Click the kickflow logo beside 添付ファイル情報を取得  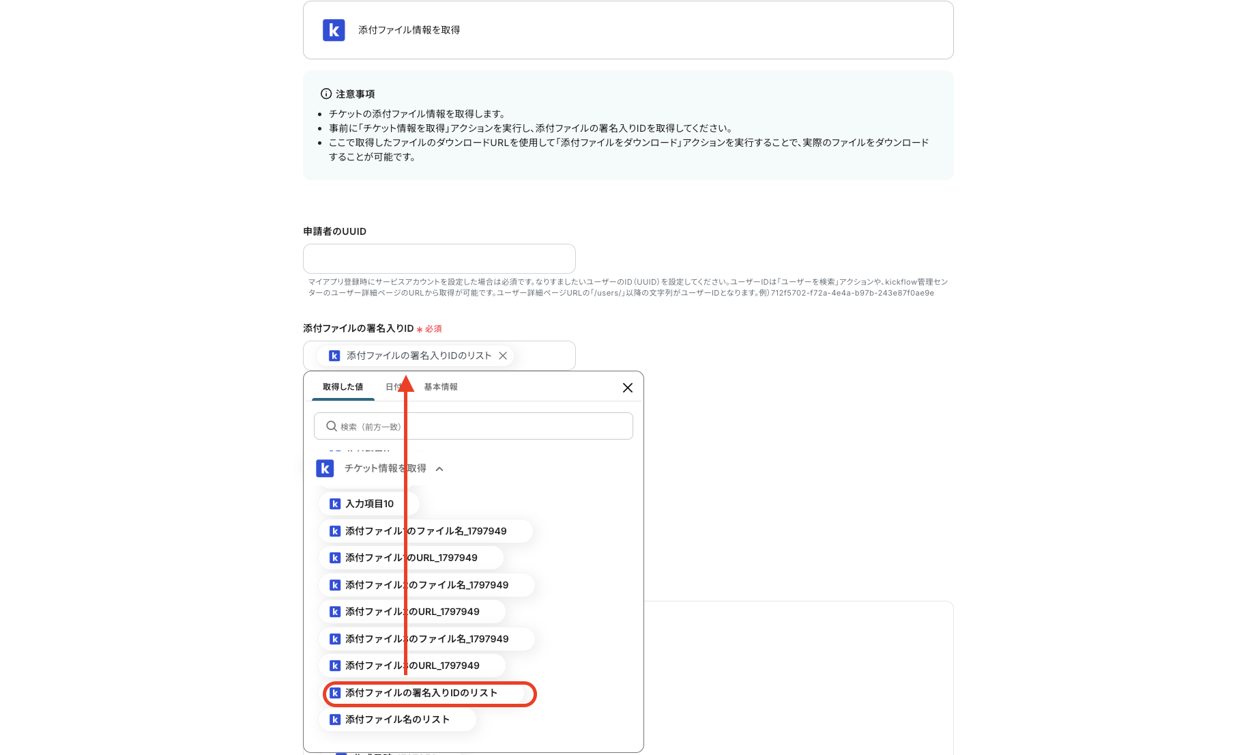click(x=334, y=30)
